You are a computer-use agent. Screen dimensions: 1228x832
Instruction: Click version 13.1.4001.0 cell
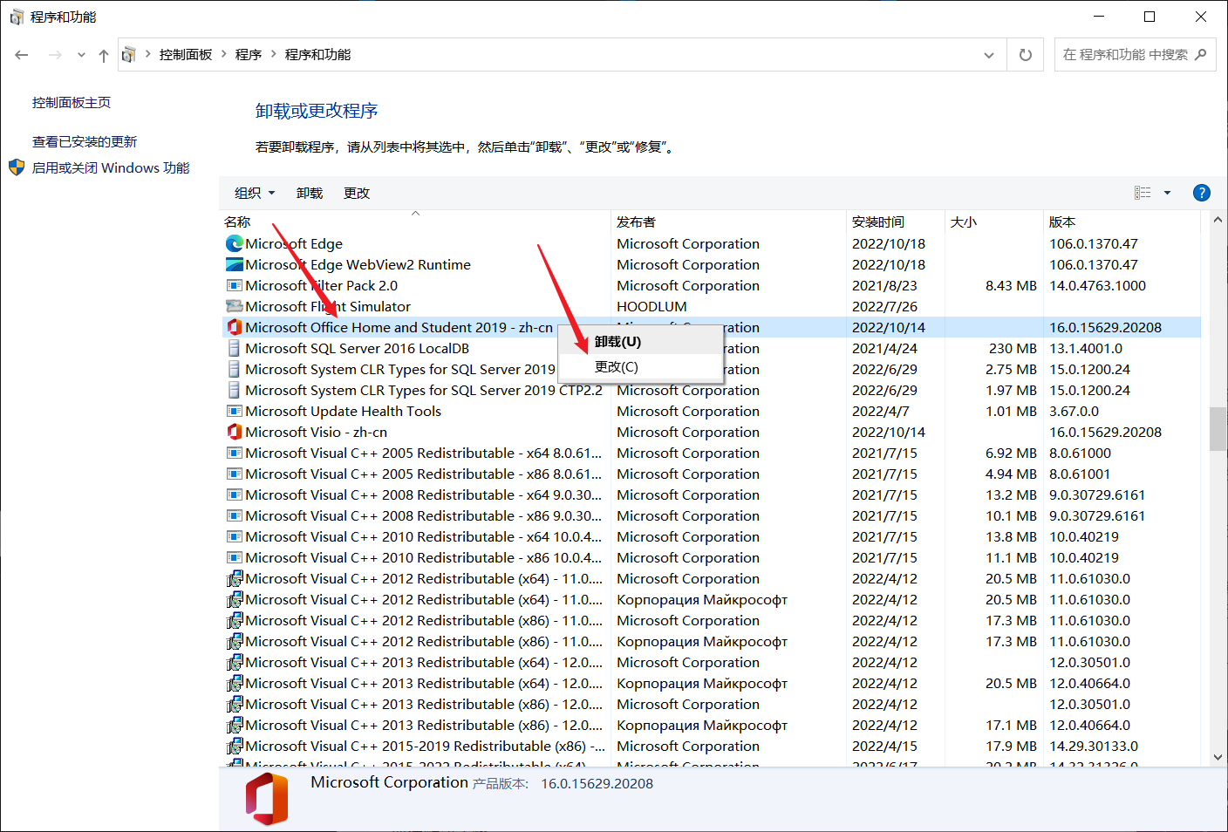[1086, 349]
